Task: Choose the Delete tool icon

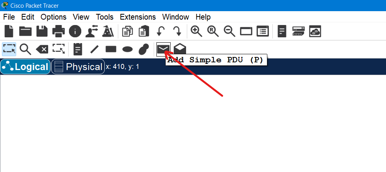Action: [x=42, y=49]
